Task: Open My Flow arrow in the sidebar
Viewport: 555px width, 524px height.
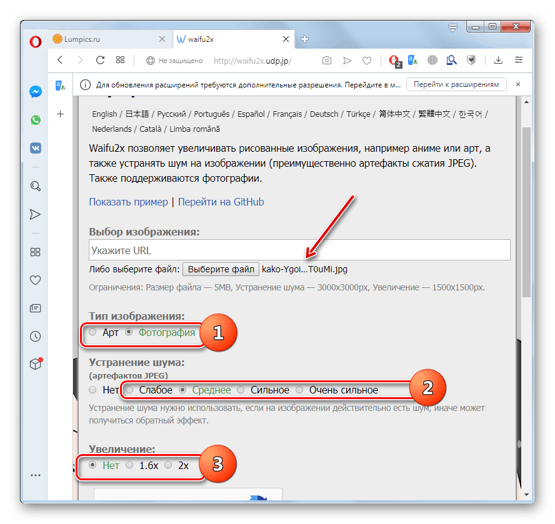Action: click(35, 214)
